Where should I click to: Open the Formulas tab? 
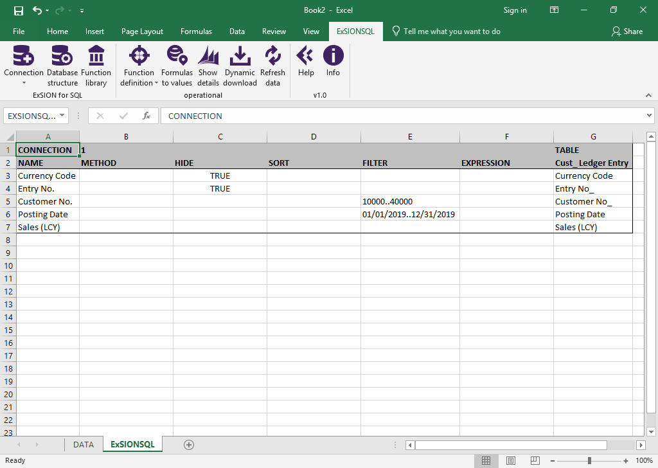click(x=196, y=32)
